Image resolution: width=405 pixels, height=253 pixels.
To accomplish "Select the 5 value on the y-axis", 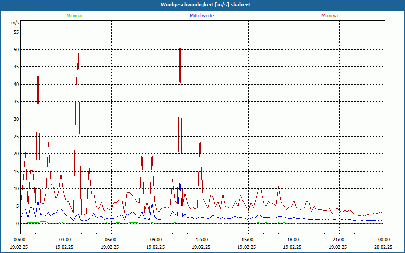I will [x=18, y=206].
